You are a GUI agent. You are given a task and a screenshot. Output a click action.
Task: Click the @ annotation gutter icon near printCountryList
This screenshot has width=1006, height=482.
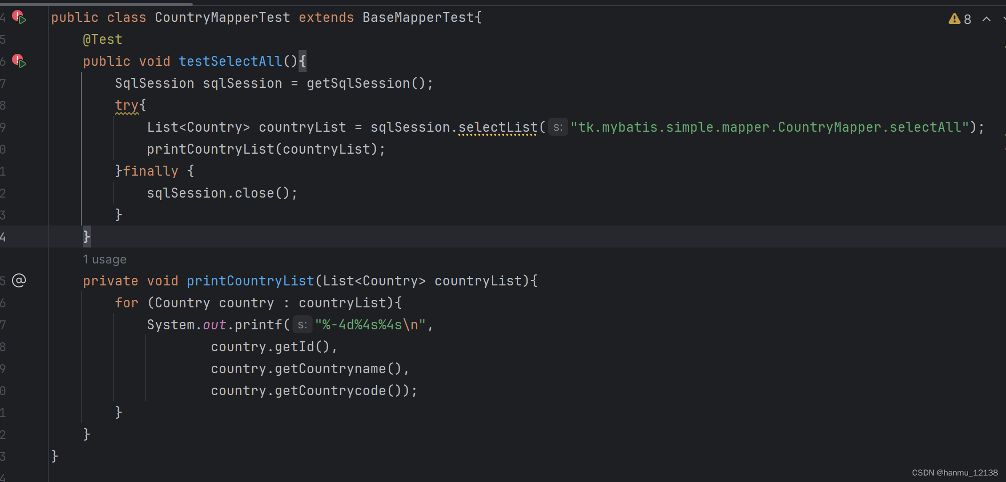tap(18, 280)
